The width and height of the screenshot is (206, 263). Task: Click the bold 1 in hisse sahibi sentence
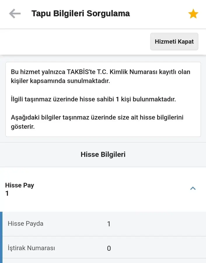[117, 99]
